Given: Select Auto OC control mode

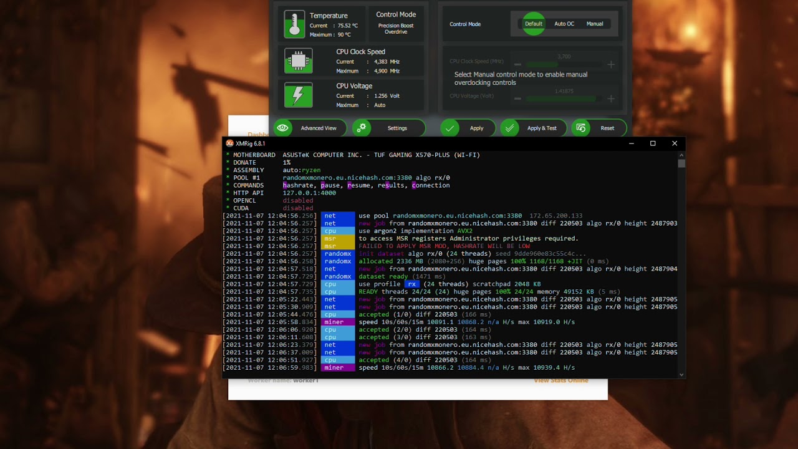Looking at the screenshot, I should [564, 24].
